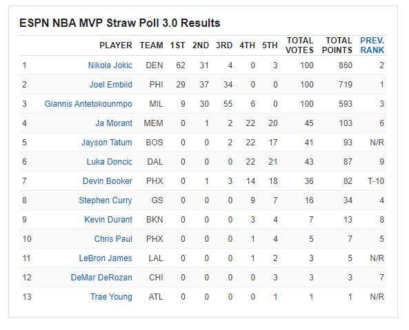Click the PREV. RANK column header
The width and height of the screenshot is (409, 330).
(372, 45)
